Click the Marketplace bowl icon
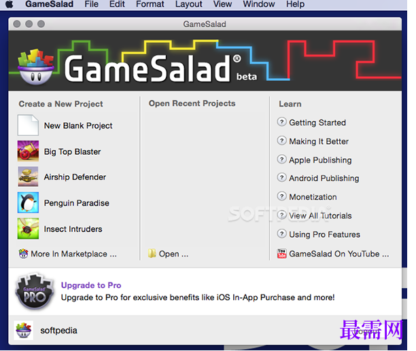 pos(23,253)
